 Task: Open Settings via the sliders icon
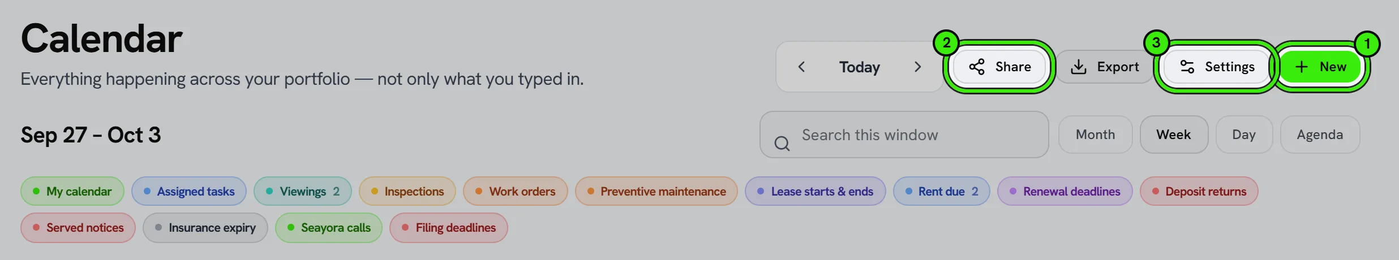click(x=1187, y=67)
